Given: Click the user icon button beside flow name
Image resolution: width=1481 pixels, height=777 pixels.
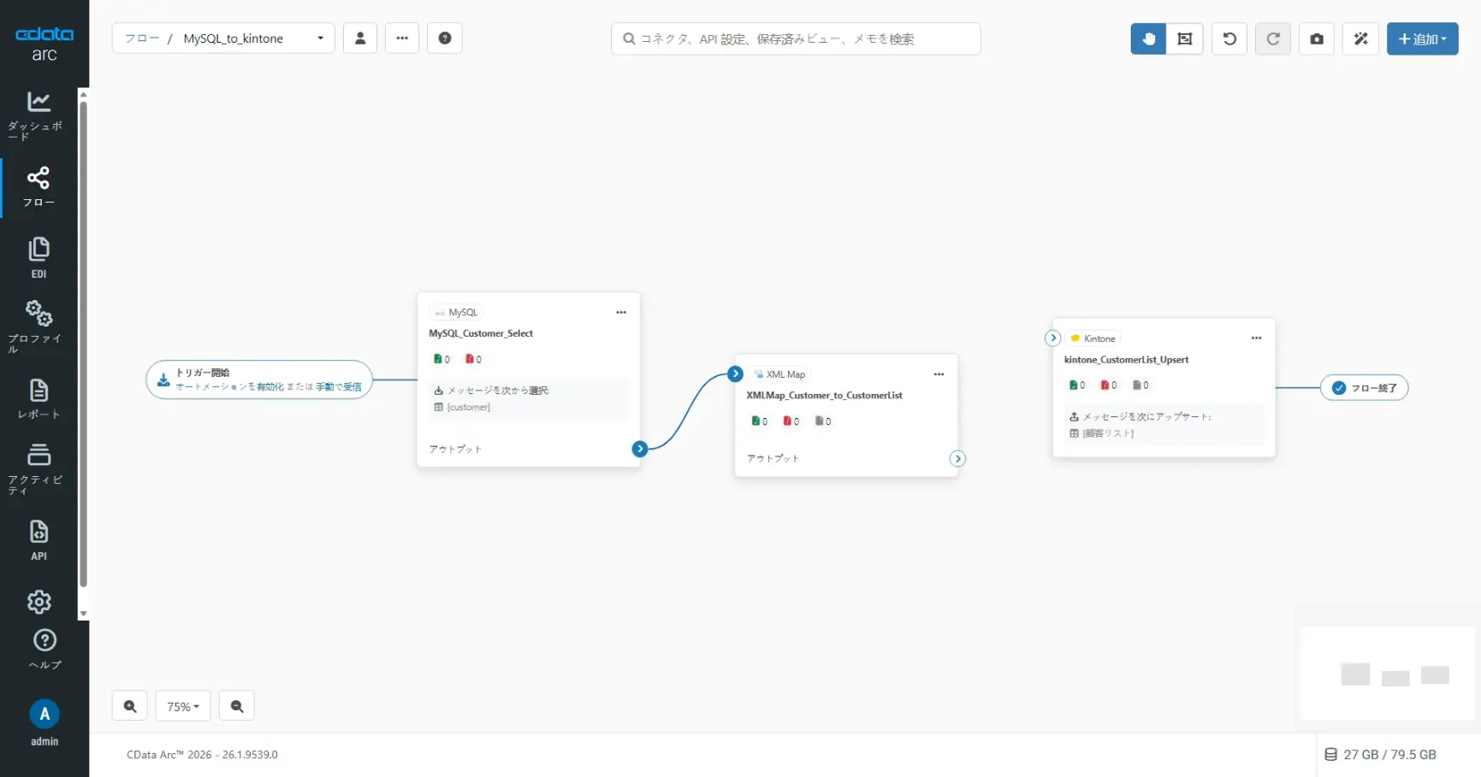Looking at the screenshot, I should [x=360, y=38].
